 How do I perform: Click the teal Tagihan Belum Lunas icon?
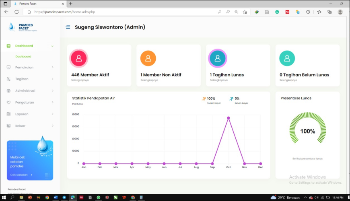287,59
